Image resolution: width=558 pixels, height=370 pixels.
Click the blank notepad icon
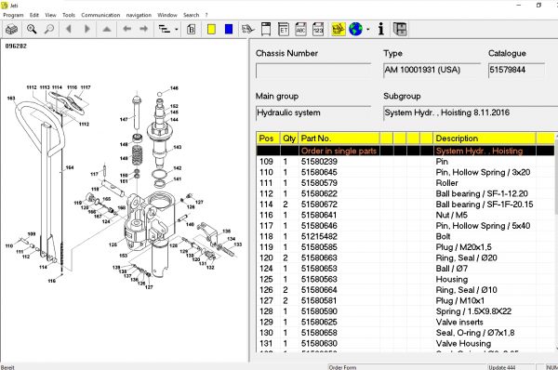(x=266, y=29)
